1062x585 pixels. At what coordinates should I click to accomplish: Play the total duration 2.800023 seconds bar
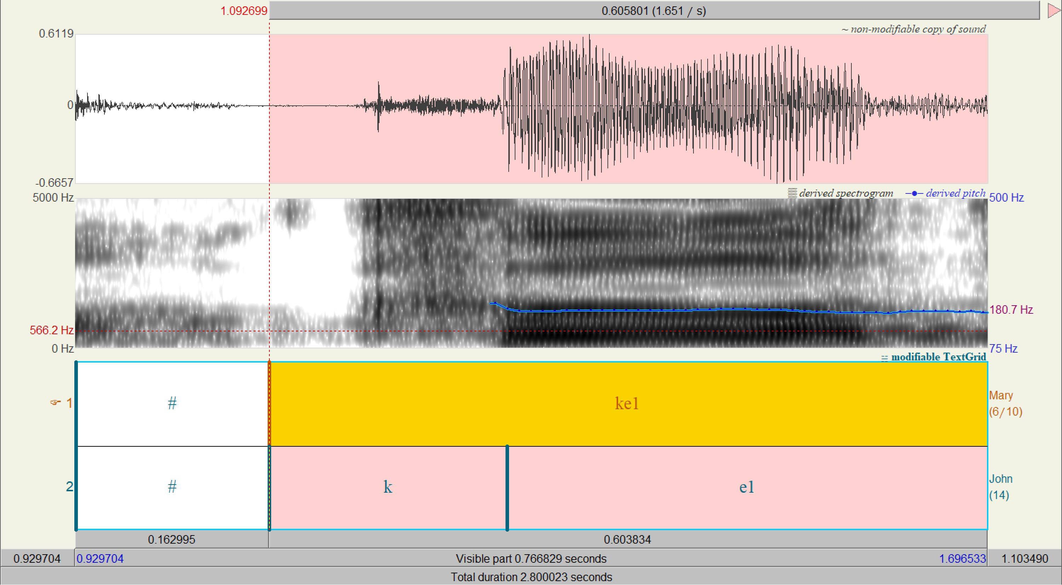pos(531,577)
